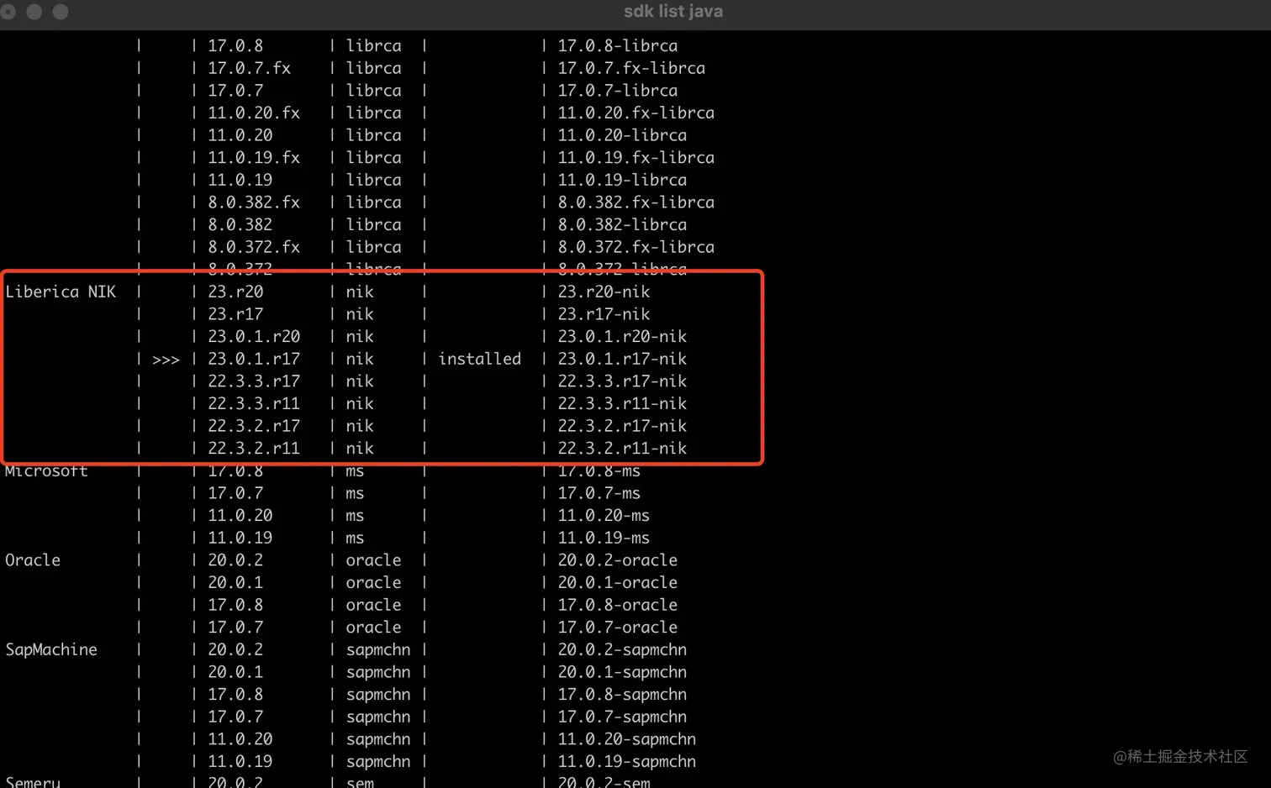Select the 20.0.2-oracle identifier text
This screenshot has height=788, width=1271.
[617, 559]
